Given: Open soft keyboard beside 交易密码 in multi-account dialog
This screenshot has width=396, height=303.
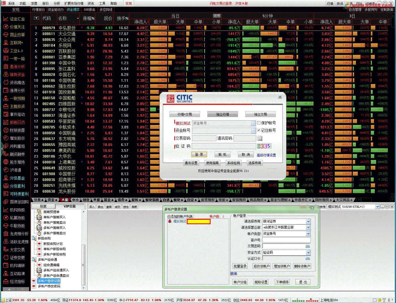Looking at the screenshot, I should click(x=308, y=246).
